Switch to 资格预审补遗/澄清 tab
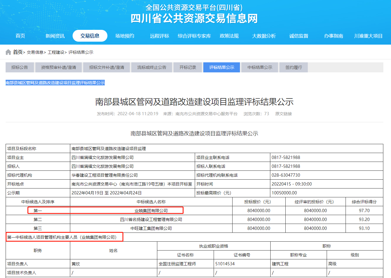Viewport: 391px width, 278px height. pyautogui.click(x=58, y=67)
